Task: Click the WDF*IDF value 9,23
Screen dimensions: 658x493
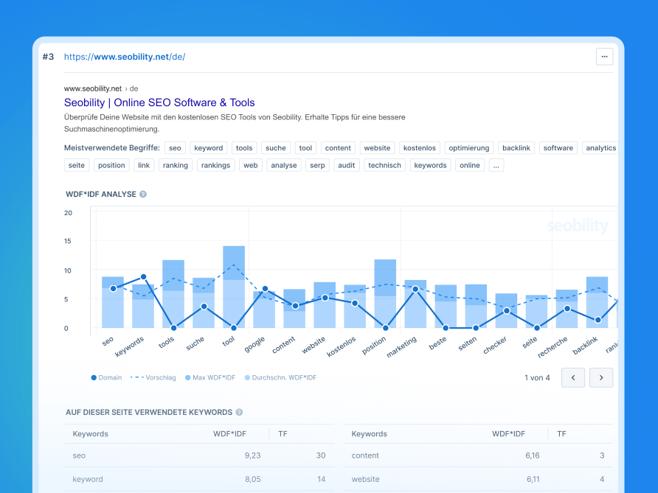Action: coord(252,455)
